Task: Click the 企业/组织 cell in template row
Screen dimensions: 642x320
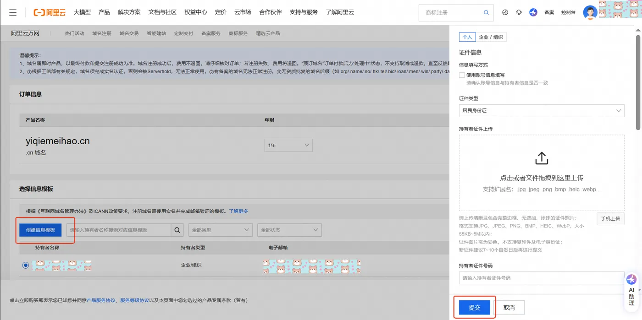Action: tap(191, 265)
